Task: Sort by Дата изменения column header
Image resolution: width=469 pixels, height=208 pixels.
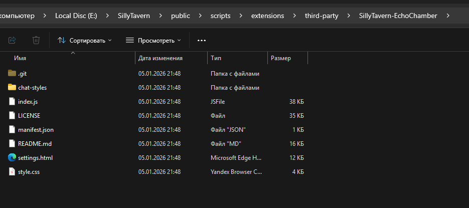Action: (x=160, y=58)
